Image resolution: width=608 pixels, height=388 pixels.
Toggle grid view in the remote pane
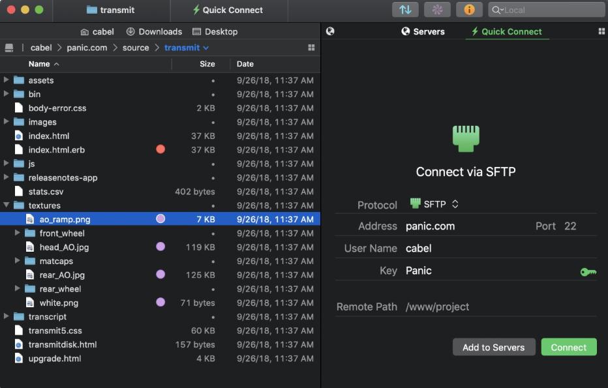(601, 31)
